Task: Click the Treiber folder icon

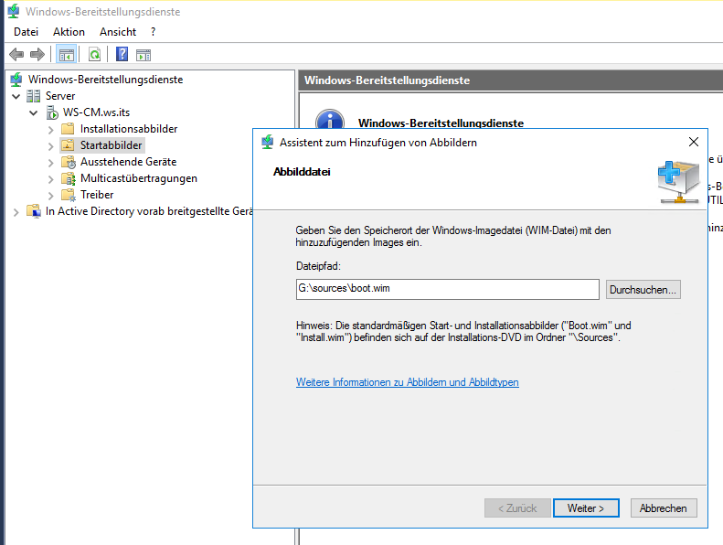Action: [69, 195]
